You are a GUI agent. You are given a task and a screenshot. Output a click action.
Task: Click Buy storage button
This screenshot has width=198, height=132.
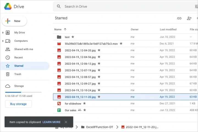(18, 104)
